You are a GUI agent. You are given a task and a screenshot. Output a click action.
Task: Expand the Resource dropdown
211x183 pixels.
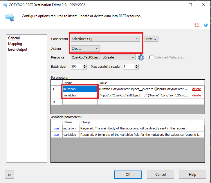tap(133, 57)
